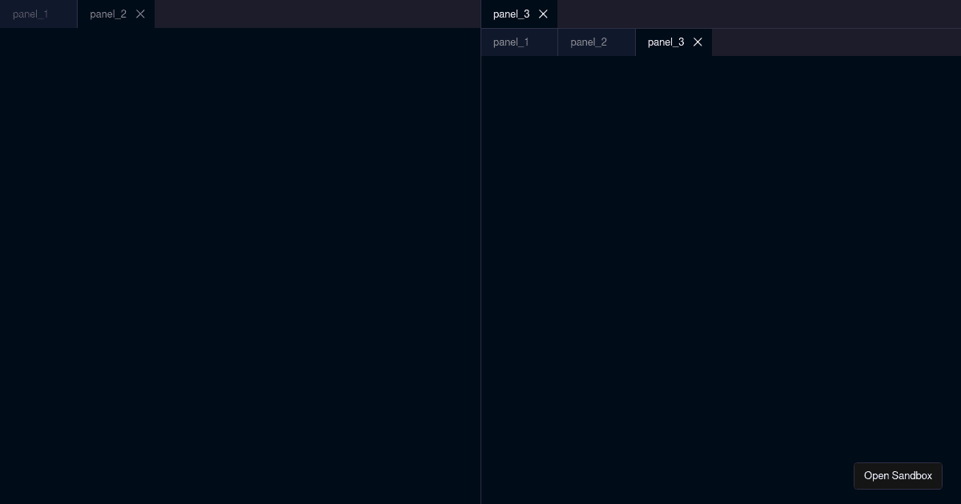961x504 pixels.
Task: Click the close cross beside the active left tab
Action: point(140,14)
